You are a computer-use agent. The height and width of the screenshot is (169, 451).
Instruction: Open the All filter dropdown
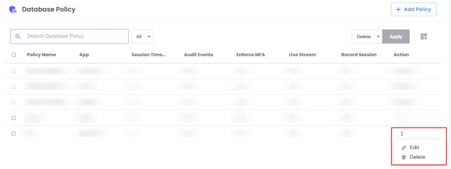point(142,36)
